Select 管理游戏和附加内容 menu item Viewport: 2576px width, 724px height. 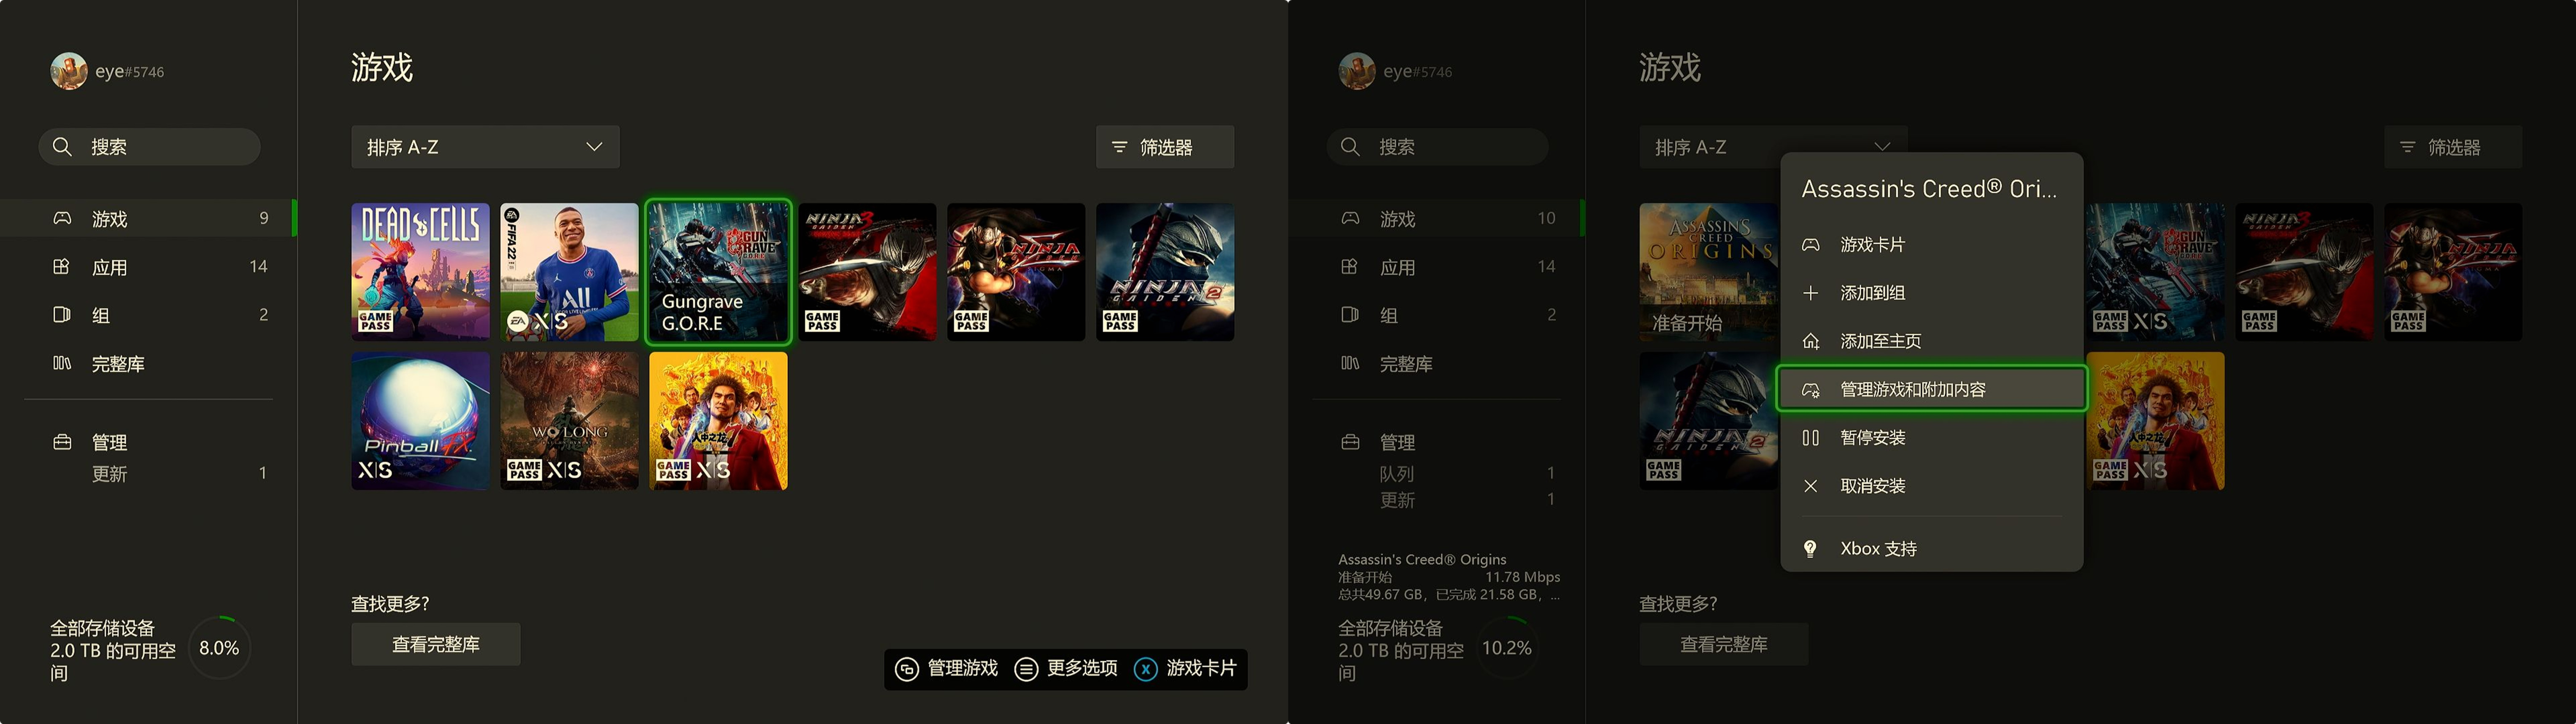click(x=1931, y=389)
